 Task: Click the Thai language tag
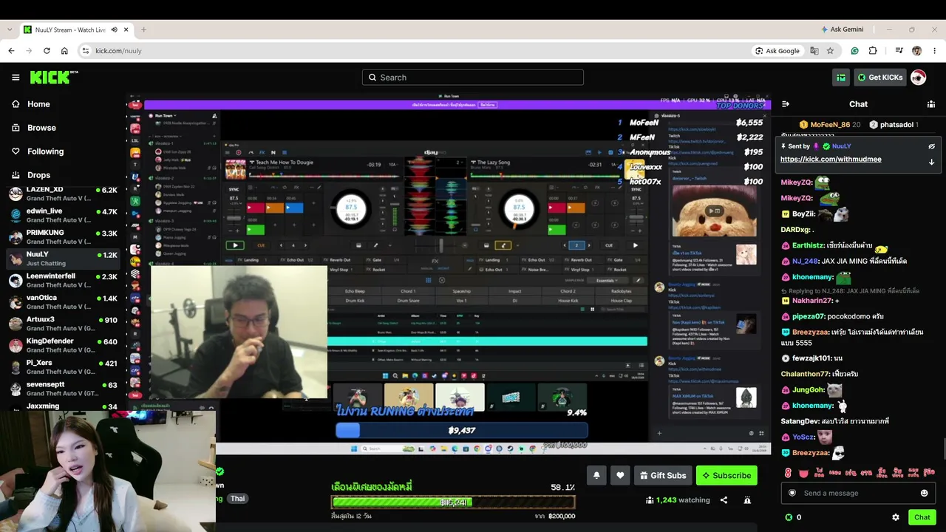[237, 499]
